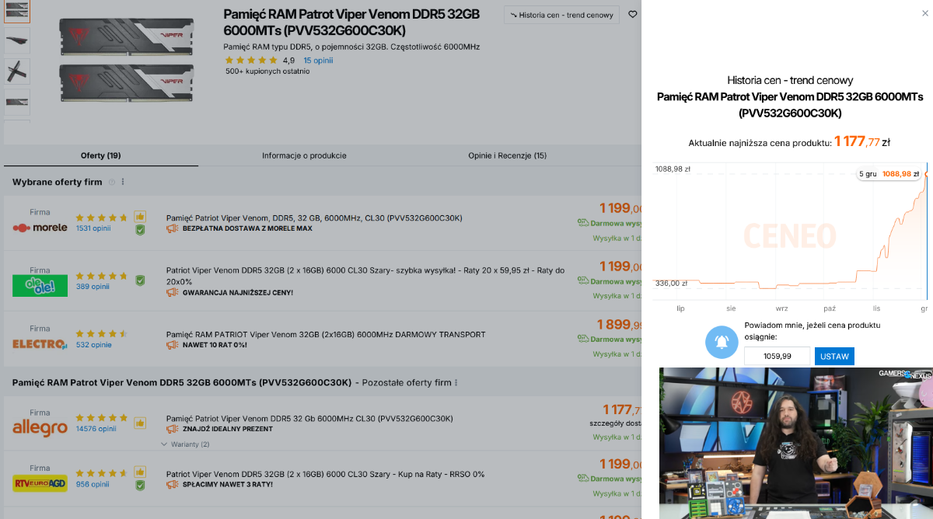The image size is (933, 519).
Task: Click the megaphone icon on Electro.pl offer
Action: click(x=172, y=345)
